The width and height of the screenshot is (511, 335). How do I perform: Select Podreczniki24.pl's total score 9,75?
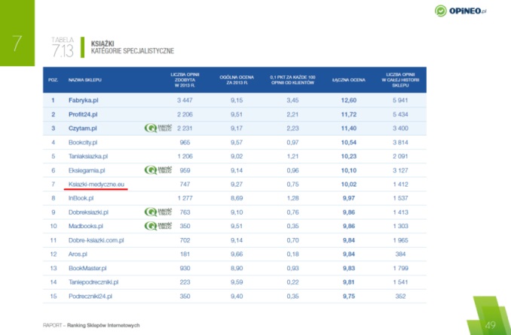click(349, 297)
